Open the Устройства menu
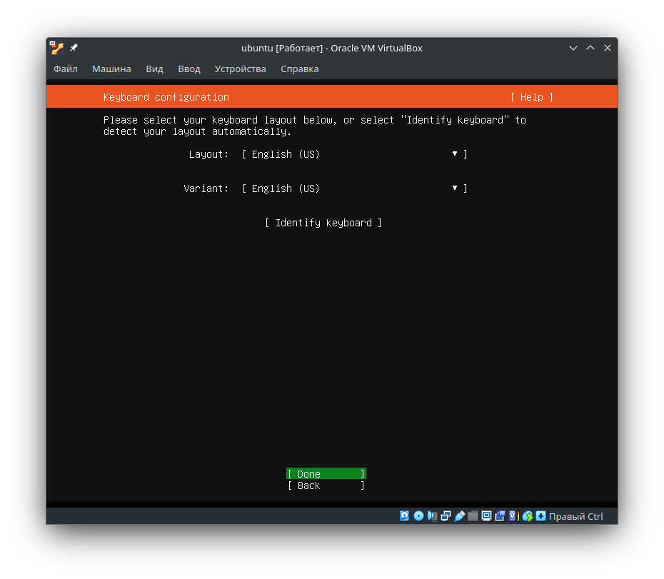 pyautogui.click(x=241, y=69)
